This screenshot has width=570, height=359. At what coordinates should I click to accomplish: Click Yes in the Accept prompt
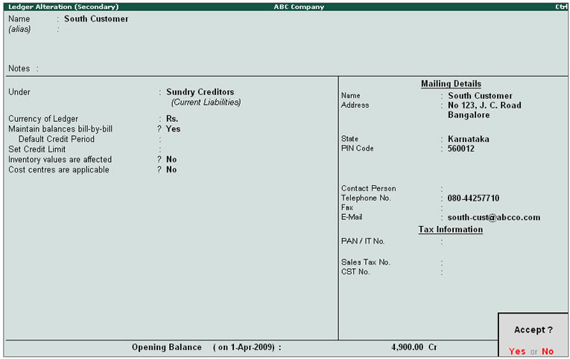(x=517, y=351)
